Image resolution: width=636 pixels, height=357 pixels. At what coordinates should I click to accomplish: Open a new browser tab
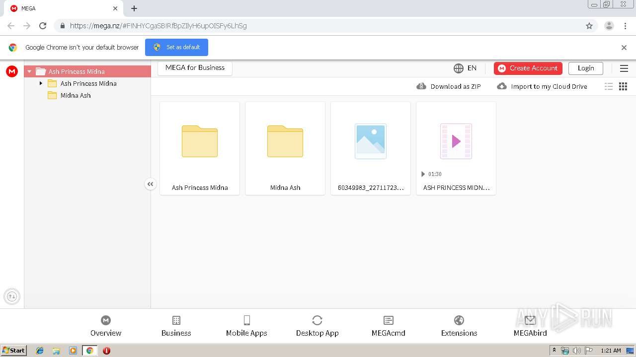click(134, 8)
